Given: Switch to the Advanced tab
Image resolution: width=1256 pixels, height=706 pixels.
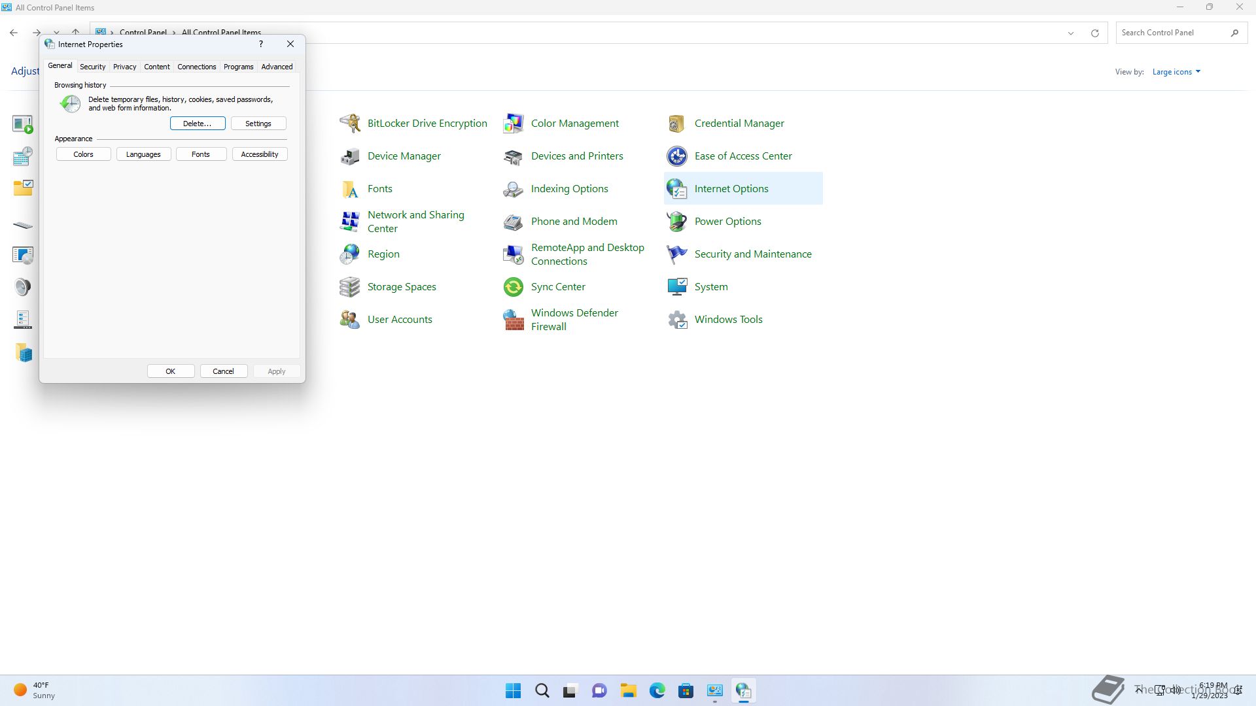Looking at the screenshot, I should click(277, 67).
